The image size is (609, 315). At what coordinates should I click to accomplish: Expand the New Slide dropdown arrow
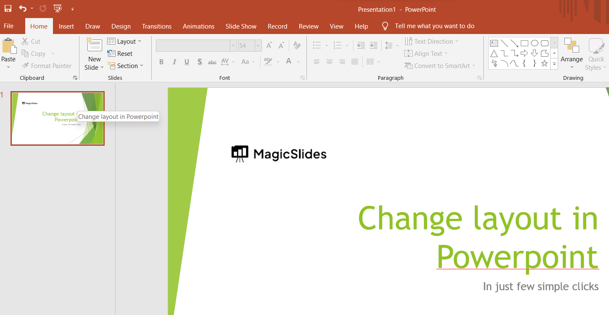click(102, 67)
